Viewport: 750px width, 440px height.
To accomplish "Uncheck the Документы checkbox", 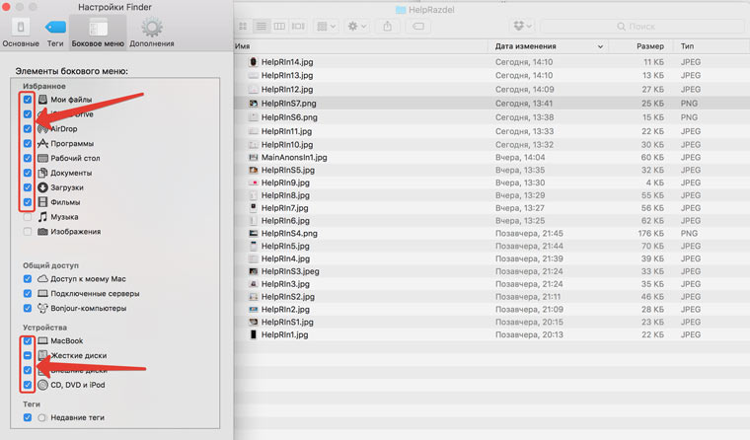I will pyautogui.click(x=28, y=173).
